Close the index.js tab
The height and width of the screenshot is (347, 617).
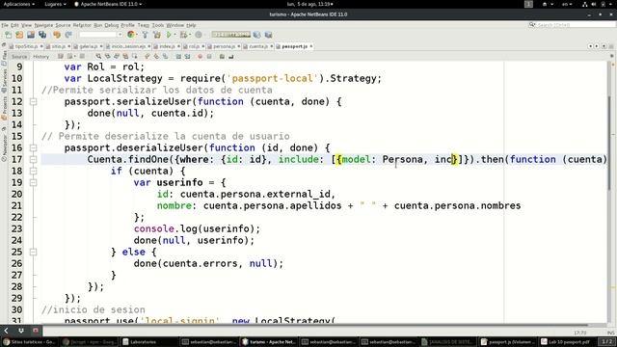(178, 46)
